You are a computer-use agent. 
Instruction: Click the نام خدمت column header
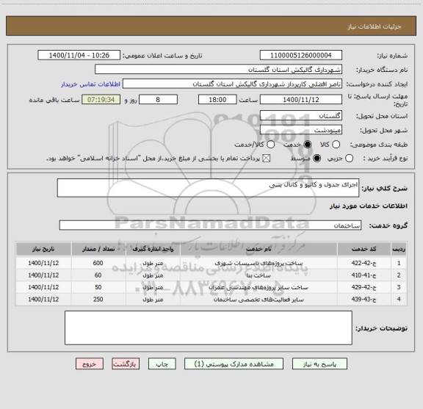pyautogui.click(x=258, y=249)
